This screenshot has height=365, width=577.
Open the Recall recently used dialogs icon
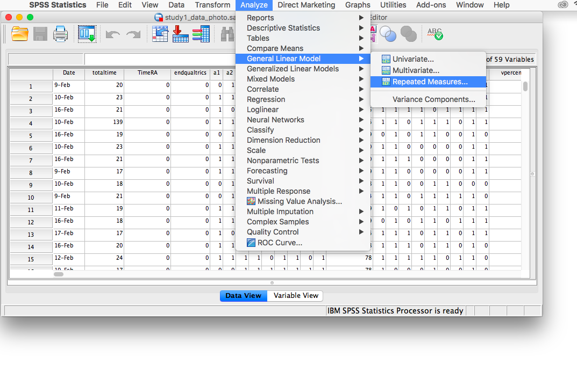point(87,34)
